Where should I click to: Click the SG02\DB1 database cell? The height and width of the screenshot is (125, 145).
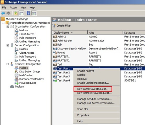tap(130, 80)
